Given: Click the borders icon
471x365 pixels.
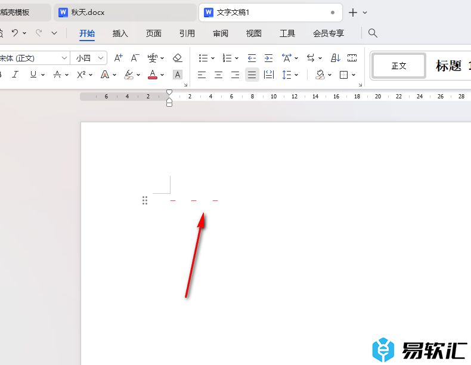Looking at the screenshot, I should 343,75.
